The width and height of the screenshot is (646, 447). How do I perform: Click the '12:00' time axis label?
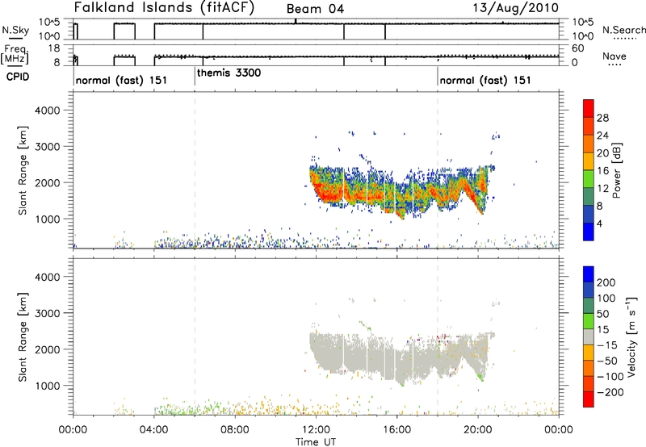click(316, 430)
